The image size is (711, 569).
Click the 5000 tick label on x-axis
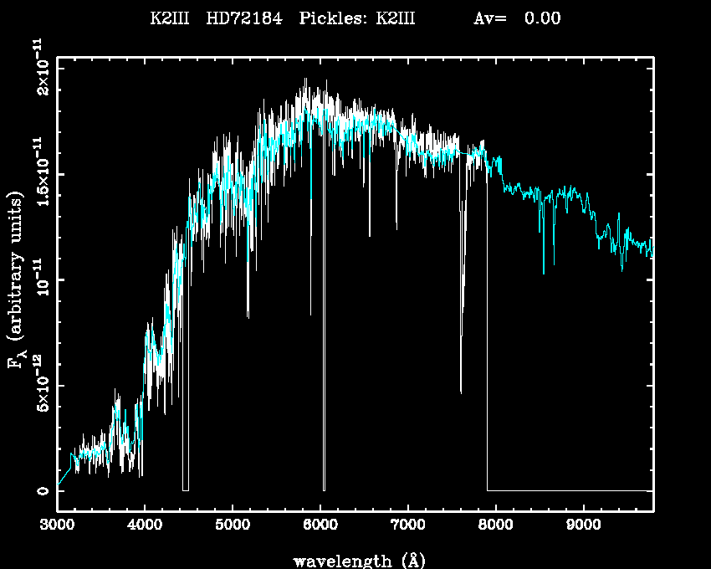(x=233, y=525)
